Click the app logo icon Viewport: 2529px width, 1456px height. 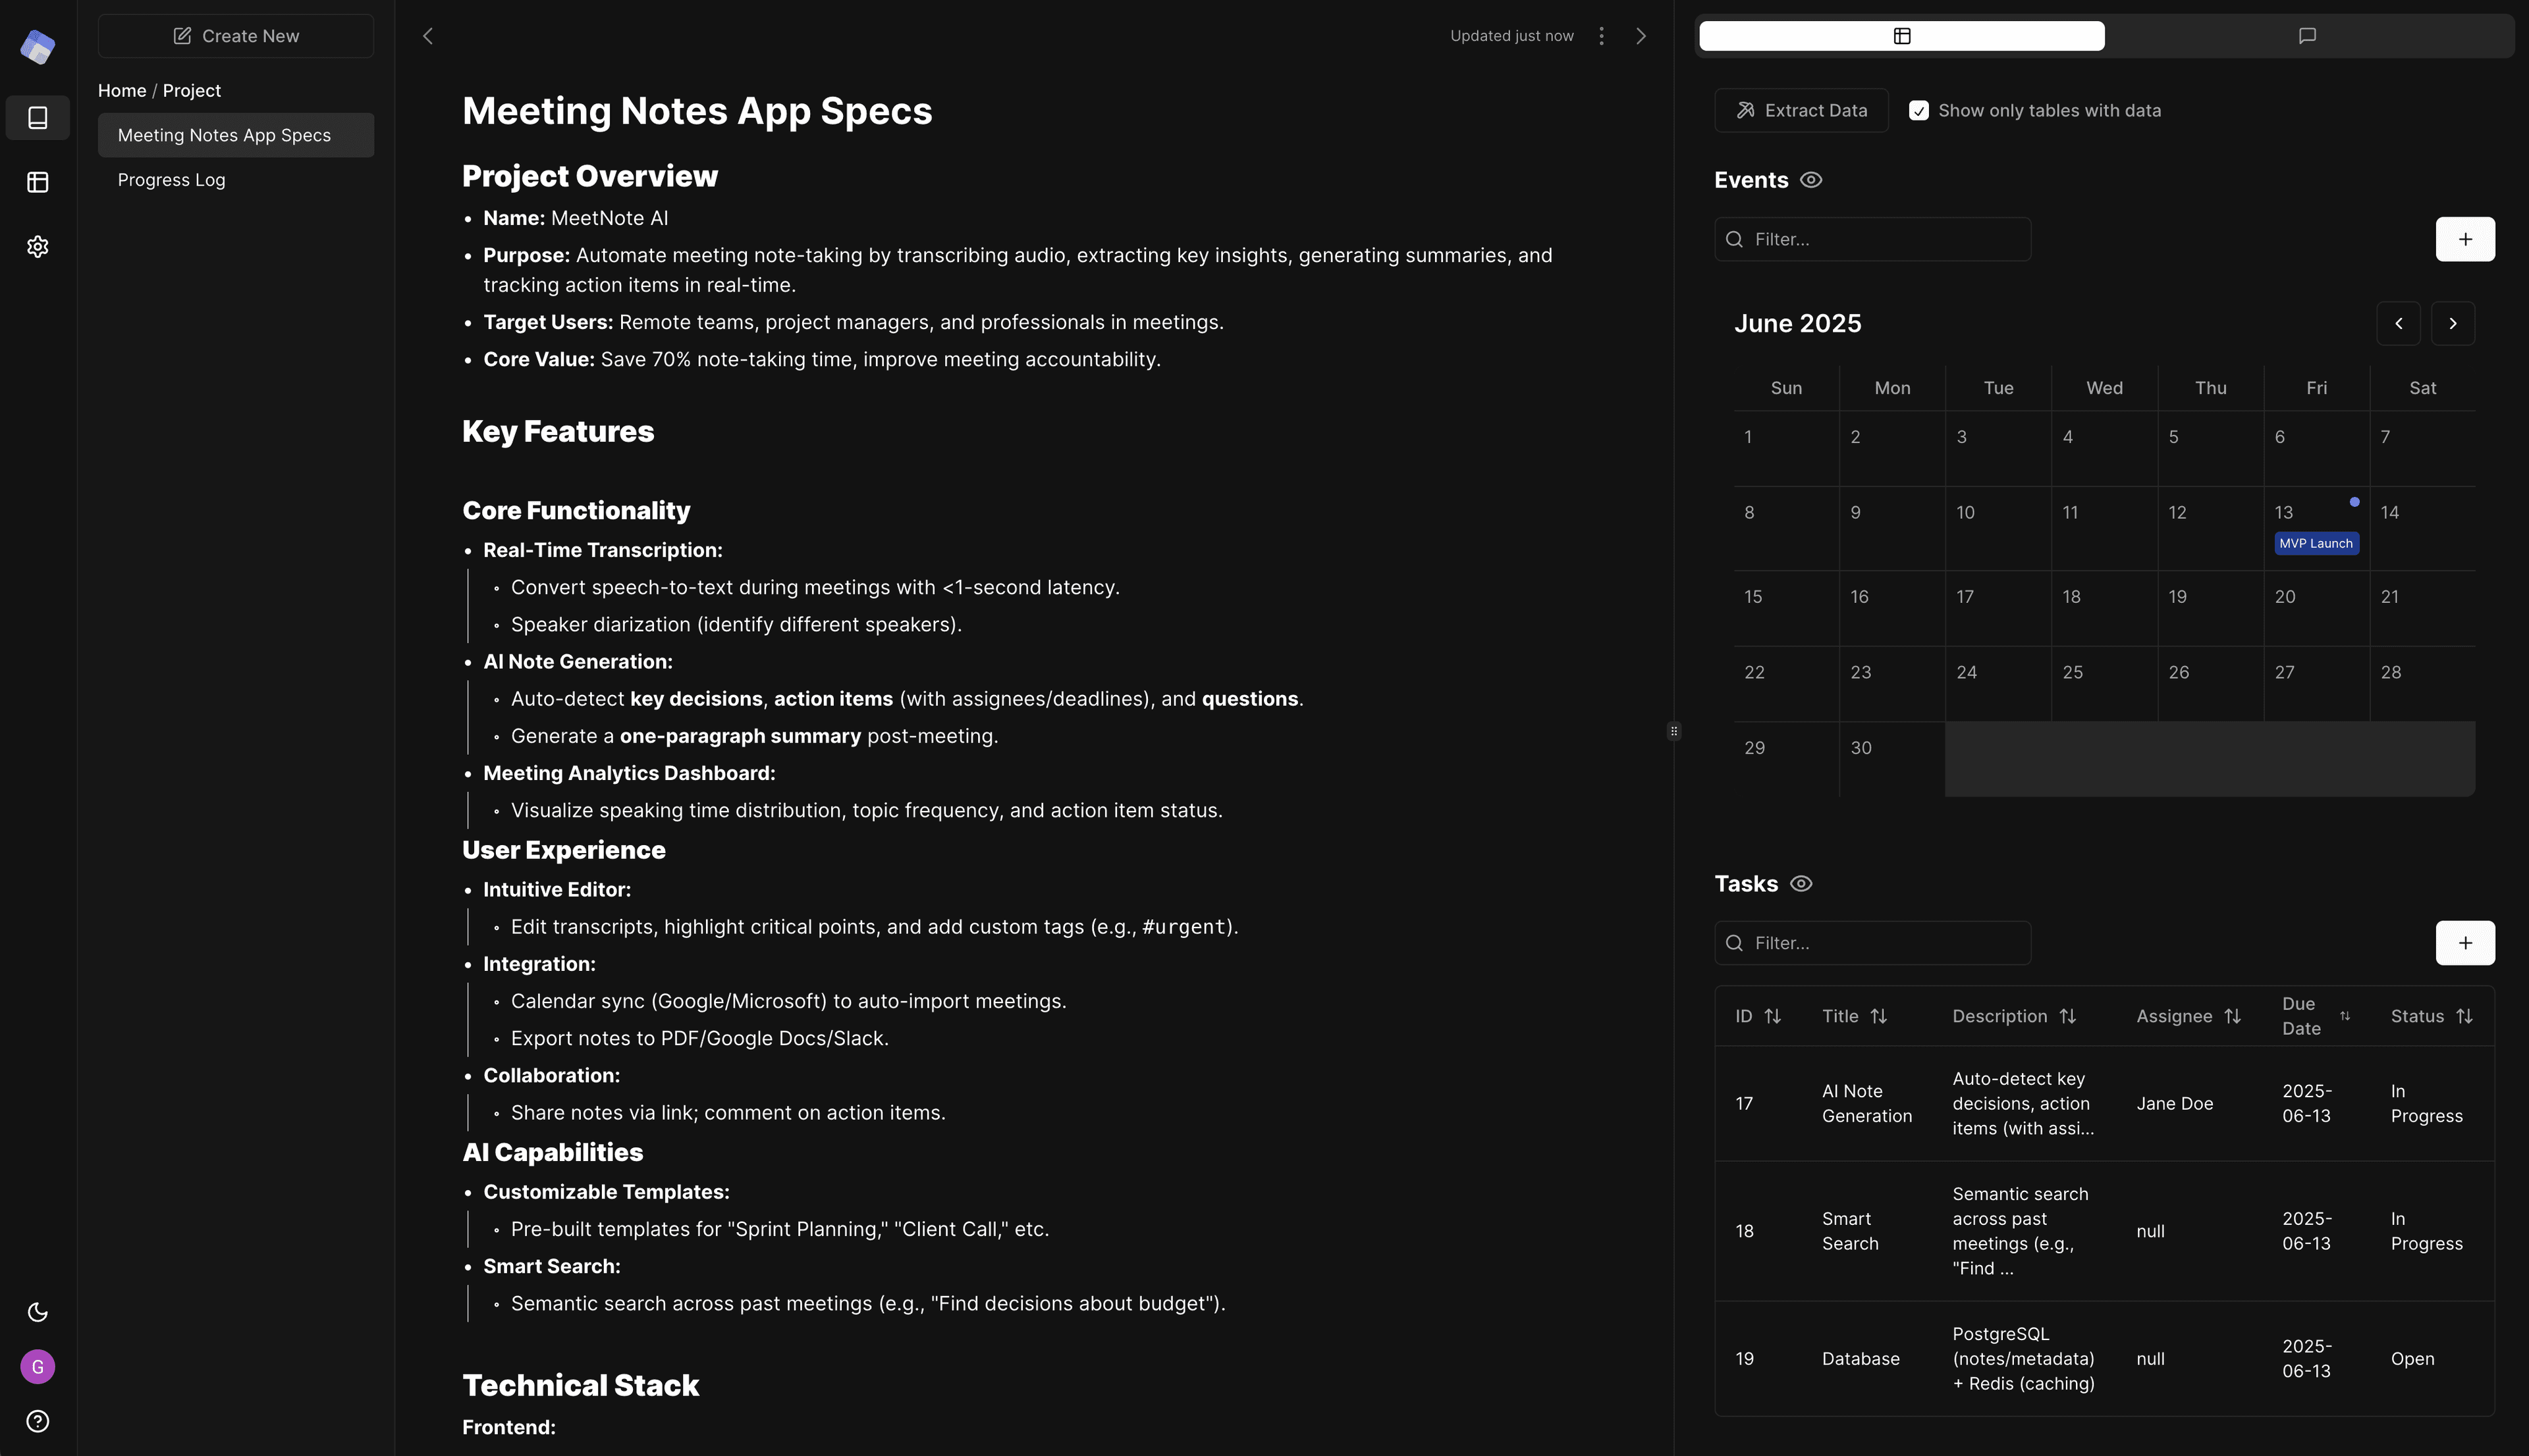[38, 46]
